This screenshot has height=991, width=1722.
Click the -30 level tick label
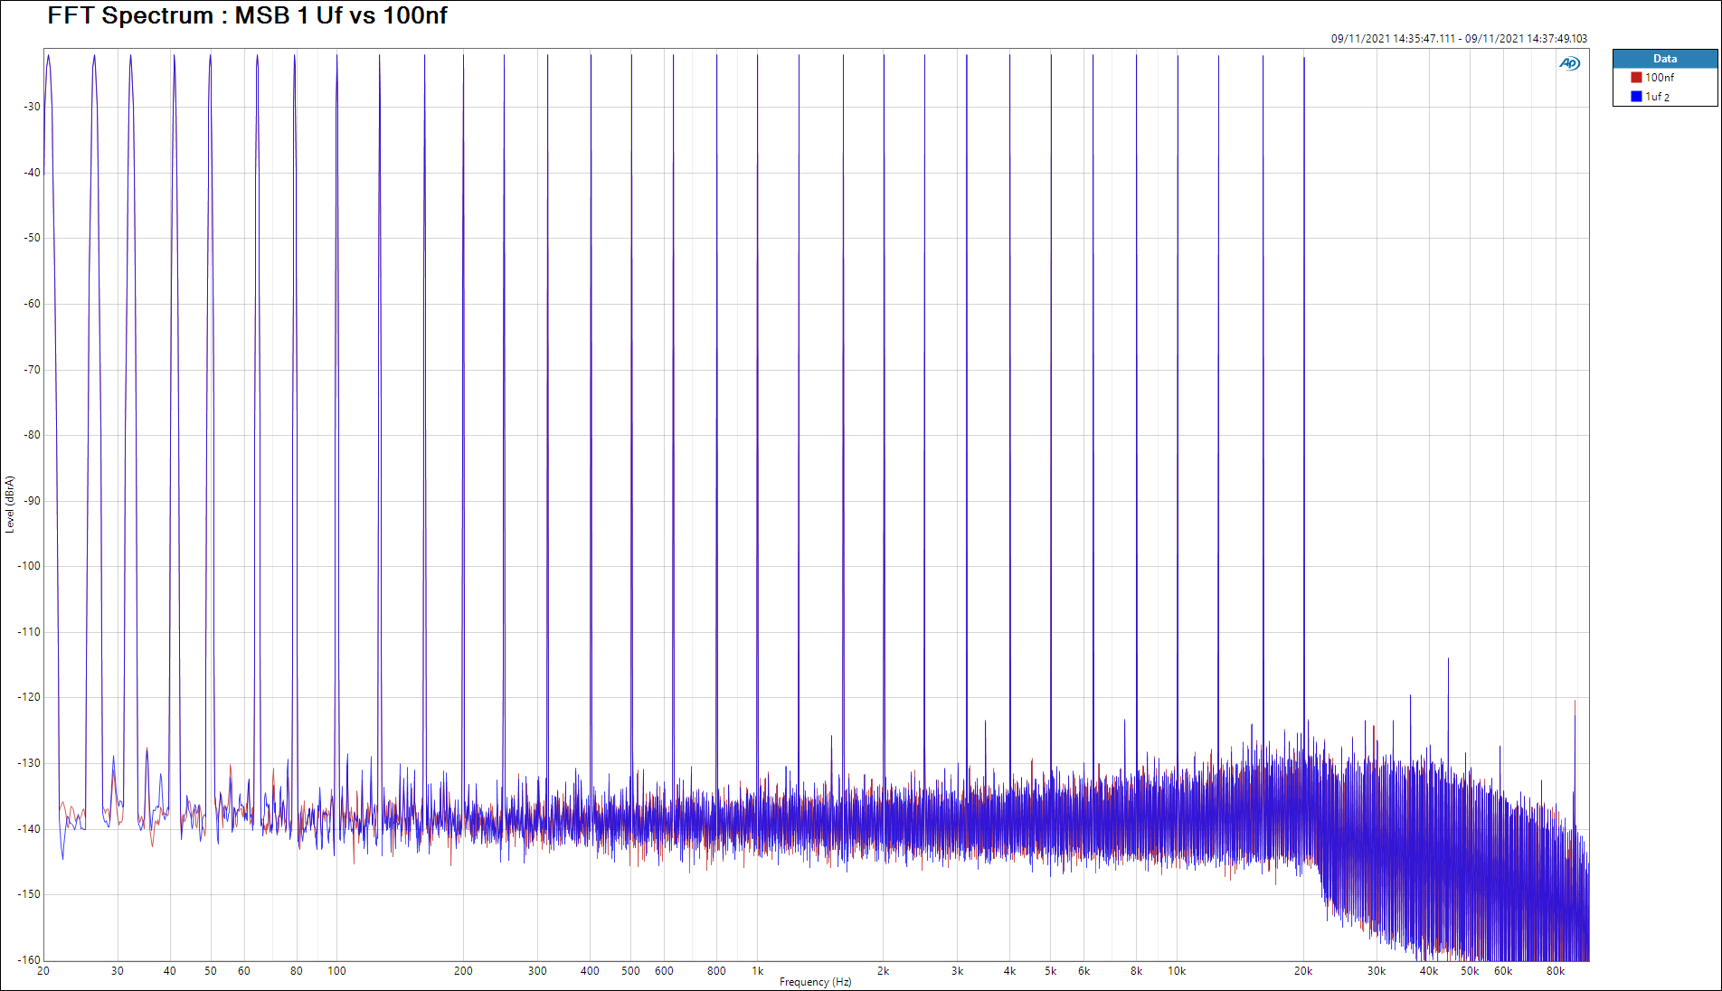click(x=33, y=107)
